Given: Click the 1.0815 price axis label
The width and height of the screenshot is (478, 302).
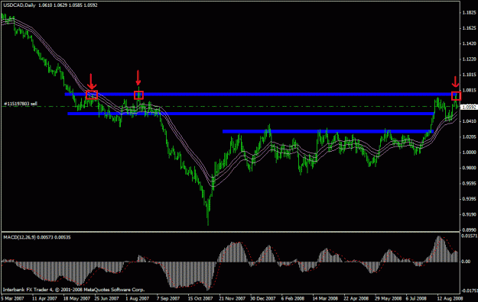Looking at the screenshot, I should pyautogui.click(x=469, y=90).
